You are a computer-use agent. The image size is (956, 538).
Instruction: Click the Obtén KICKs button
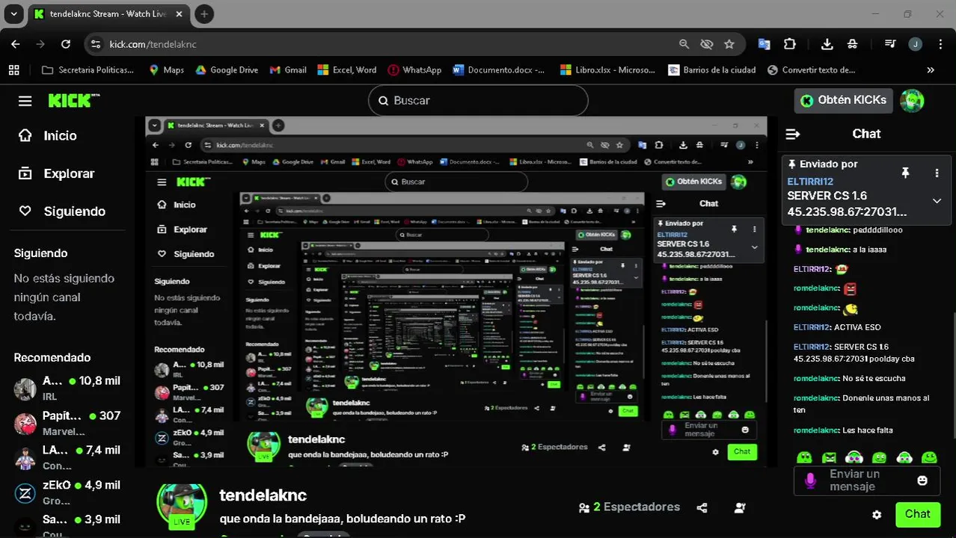(844, 100)
